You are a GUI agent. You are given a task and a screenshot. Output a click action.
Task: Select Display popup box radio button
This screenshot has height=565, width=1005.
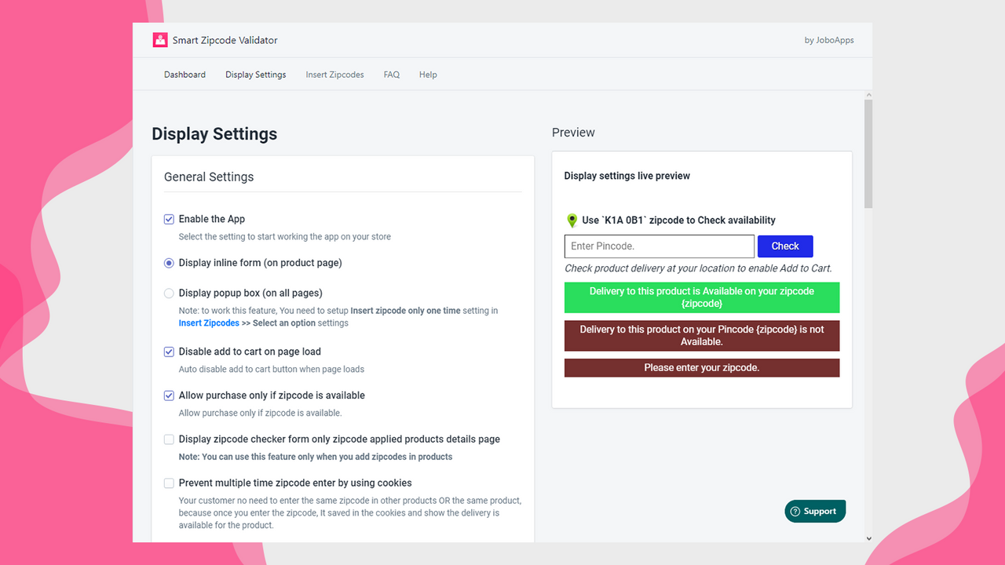pyautogui.click(x=169, y=293)
